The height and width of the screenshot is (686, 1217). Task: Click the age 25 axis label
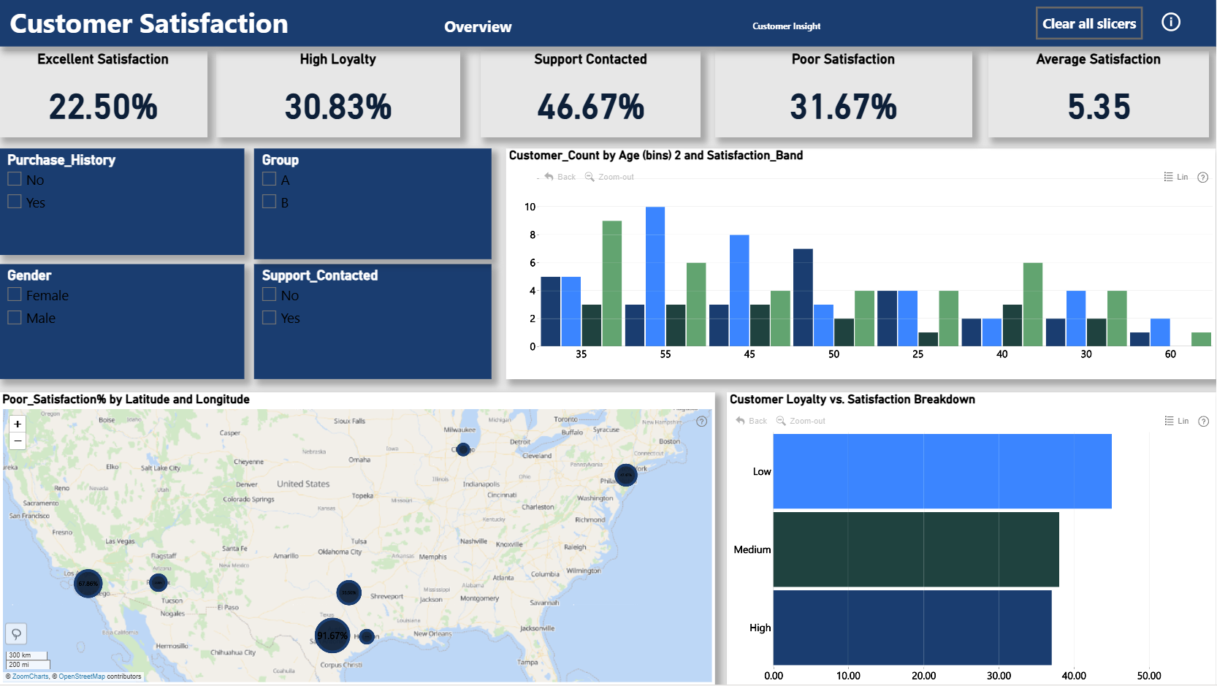918,354
